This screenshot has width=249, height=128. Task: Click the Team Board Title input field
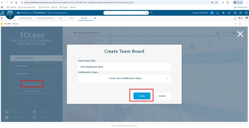(124, 67)
